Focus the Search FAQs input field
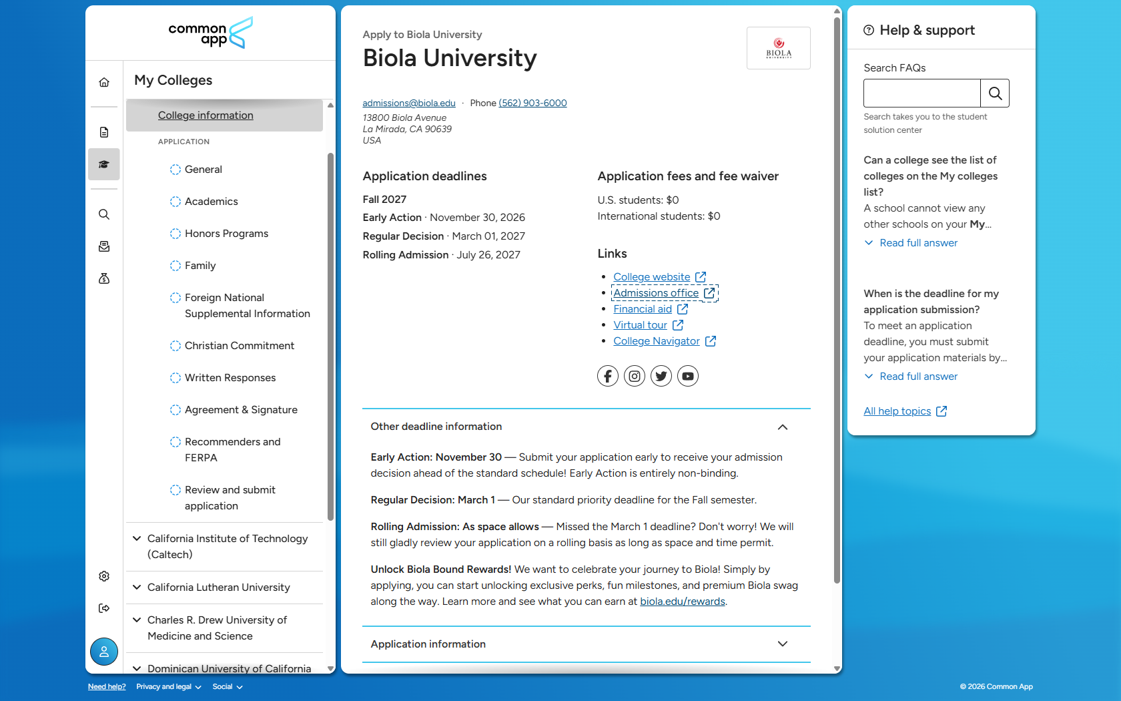This screenshot has width=1121, height=701. click(921, 93)
